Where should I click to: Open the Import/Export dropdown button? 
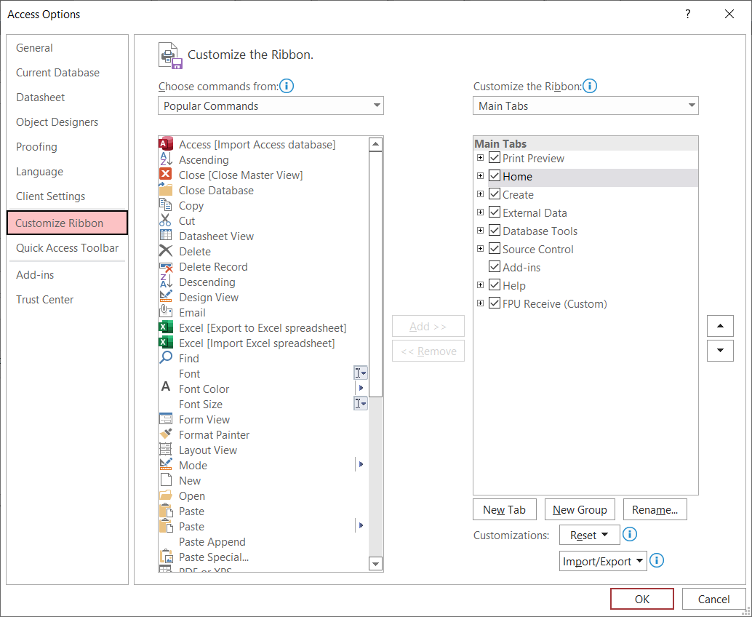click(x=604, y=561)
